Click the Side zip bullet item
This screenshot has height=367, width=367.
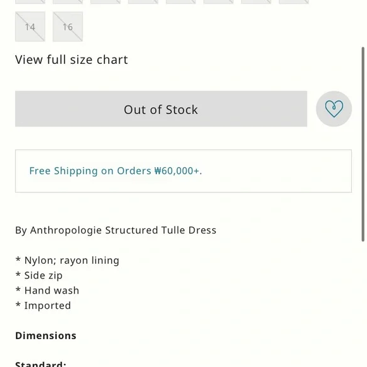click(39, 275)
